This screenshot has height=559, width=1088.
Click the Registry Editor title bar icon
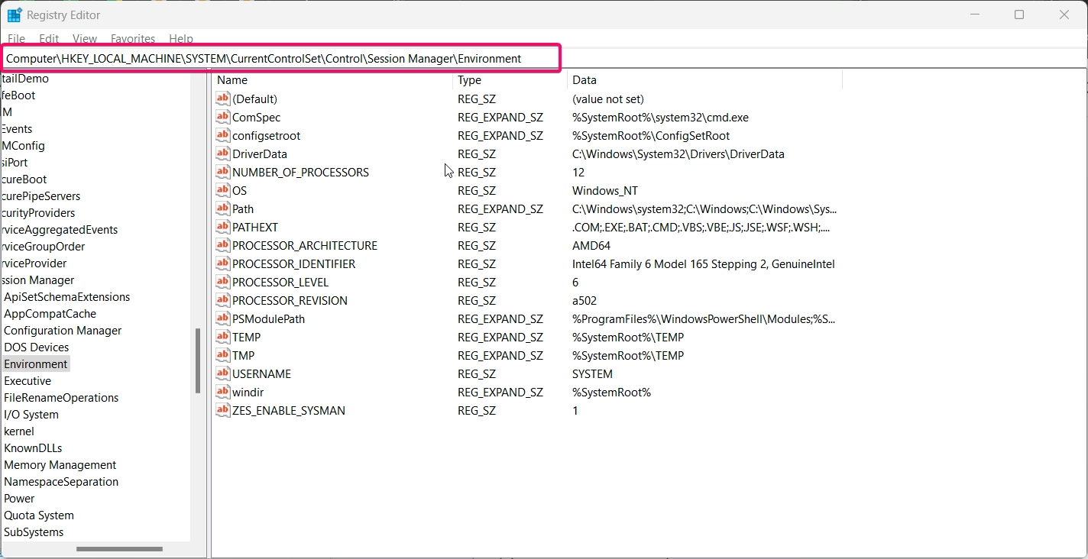coord(15,15)
